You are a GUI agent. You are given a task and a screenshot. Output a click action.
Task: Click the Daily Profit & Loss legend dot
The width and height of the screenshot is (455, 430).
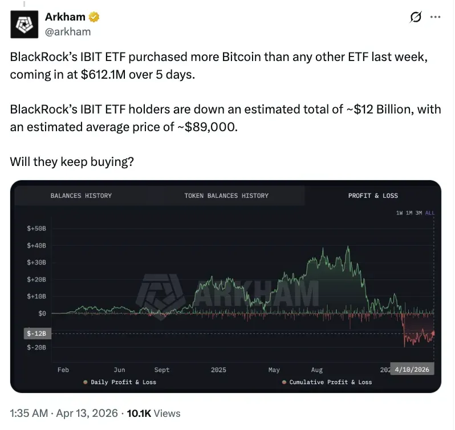click(86, 382)
